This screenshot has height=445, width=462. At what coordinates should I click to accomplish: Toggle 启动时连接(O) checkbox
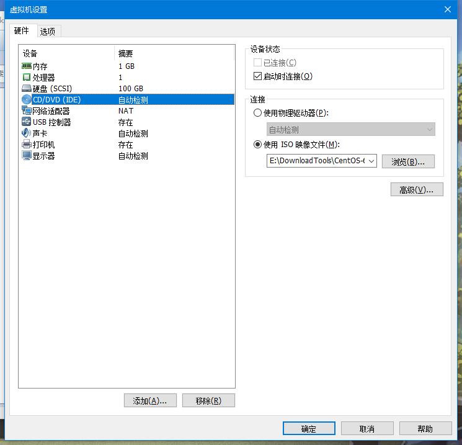click(257, 76)
